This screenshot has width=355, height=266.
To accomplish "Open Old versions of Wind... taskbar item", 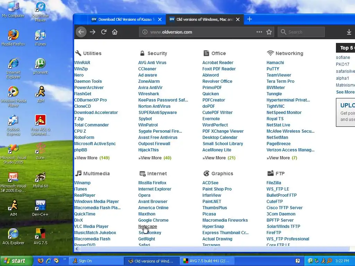I will [x=151, y=261].
